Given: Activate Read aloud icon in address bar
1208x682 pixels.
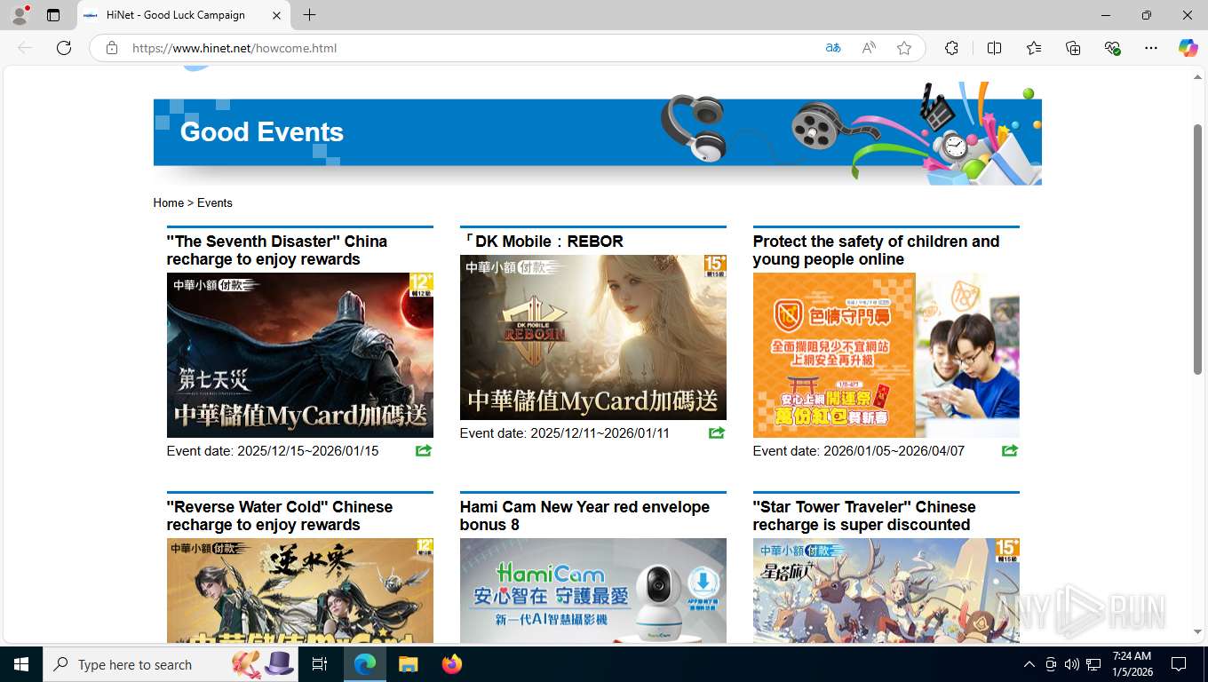Looking at the screenshot, I should (x=869, y=48).
